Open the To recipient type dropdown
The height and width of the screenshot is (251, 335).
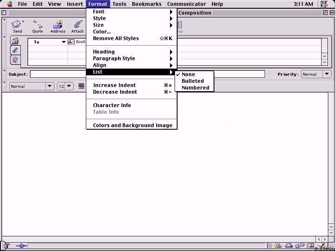click(x=64, y=42)
